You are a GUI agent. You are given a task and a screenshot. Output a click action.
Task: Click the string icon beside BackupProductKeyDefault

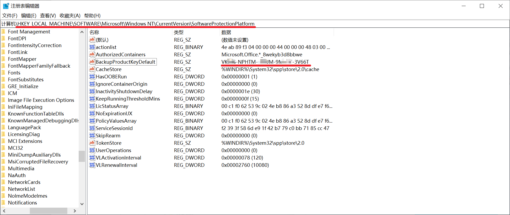point(92,62)
